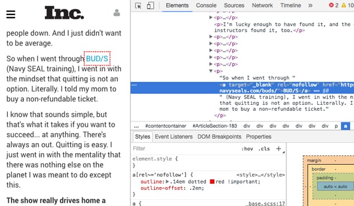Click the bold 'The show really drives home' text
This screenshot has height=206, width=354.
[x=56, y=200]
